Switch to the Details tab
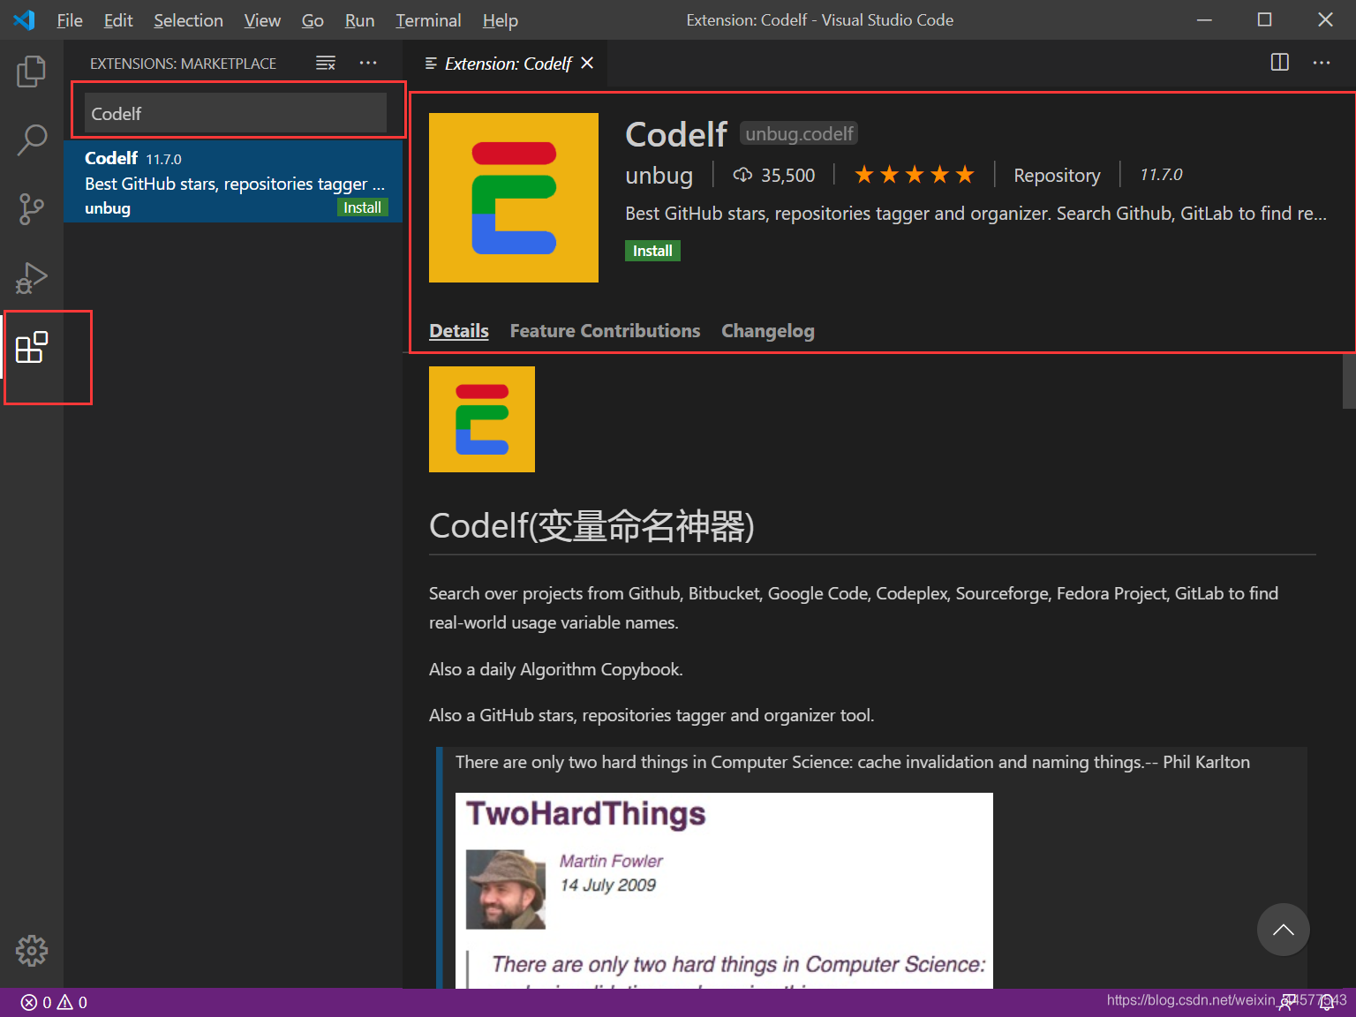 (459, 330)
